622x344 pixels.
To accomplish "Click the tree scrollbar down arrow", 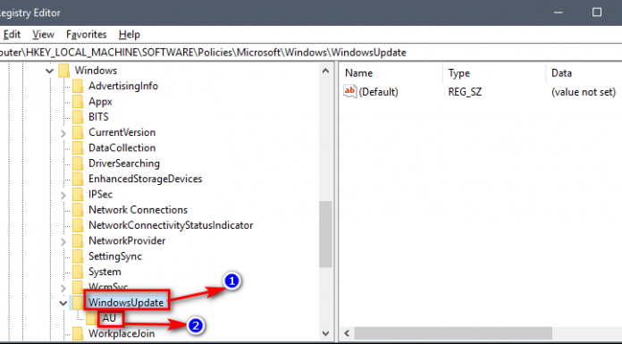I will [325, 333].
